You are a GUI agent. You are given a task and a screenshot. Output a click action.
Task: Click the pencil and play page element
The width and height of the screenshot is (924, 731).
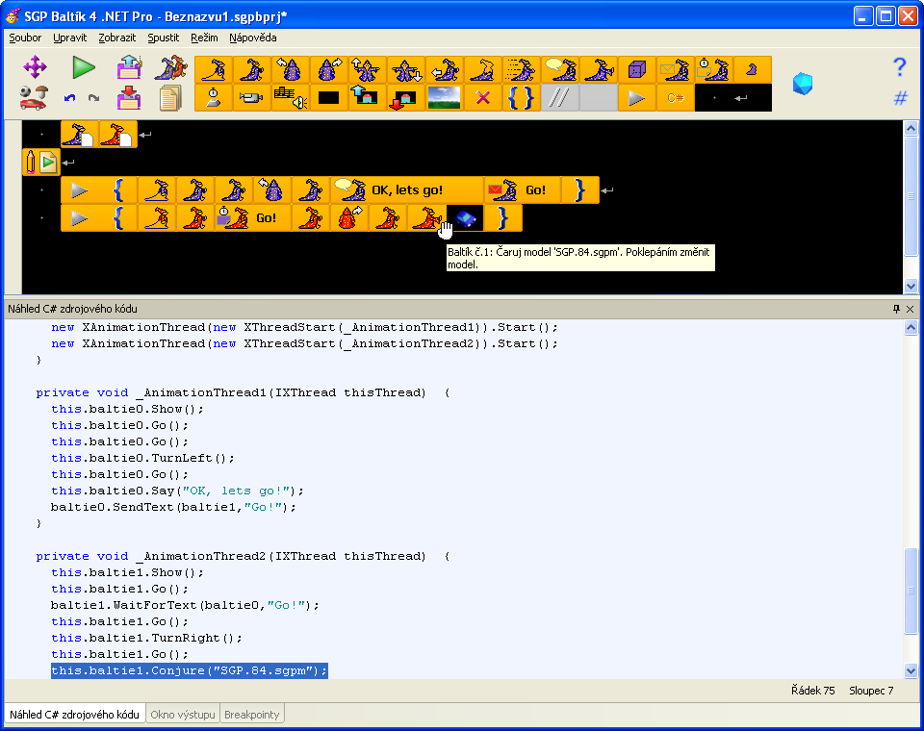[41, 162]
